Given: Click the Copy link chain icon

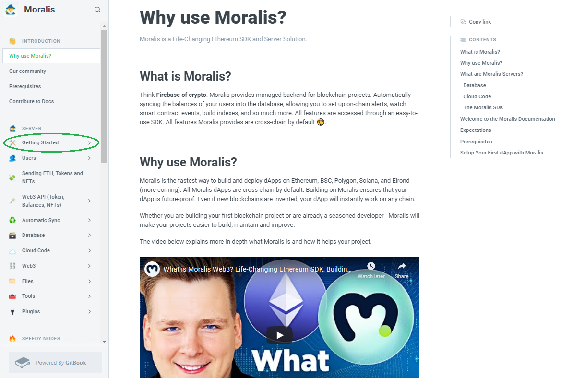Looking at the screenshot, I should click(x=463, y=22).
